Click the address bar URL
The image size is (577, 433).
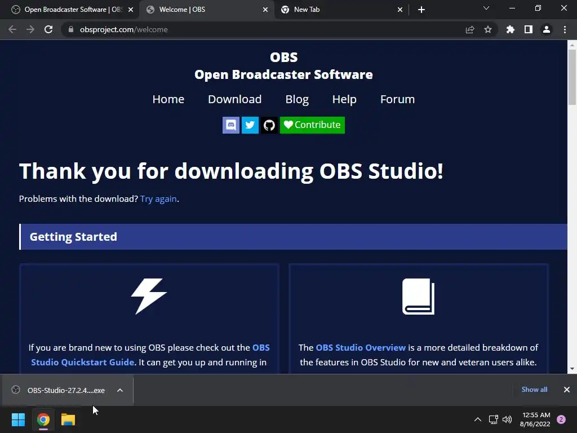pyautogui.click(x=123, y=29)
